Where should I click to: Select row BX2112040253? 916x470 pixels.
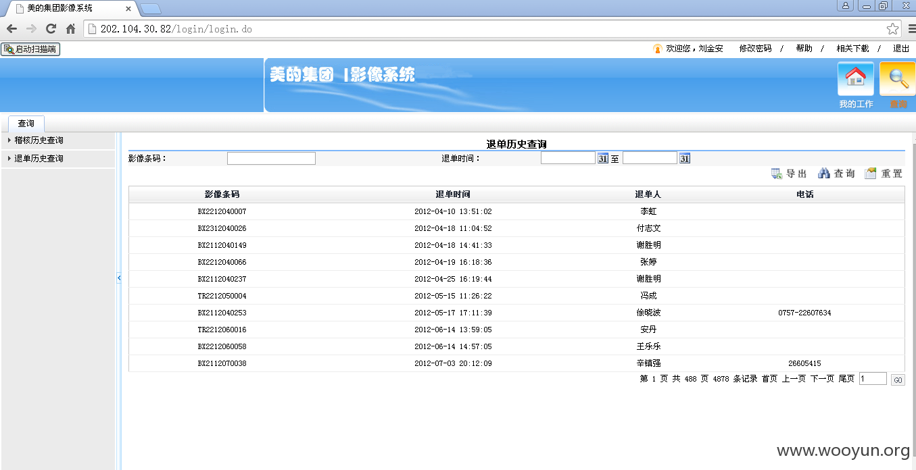[x=516, y=313]
